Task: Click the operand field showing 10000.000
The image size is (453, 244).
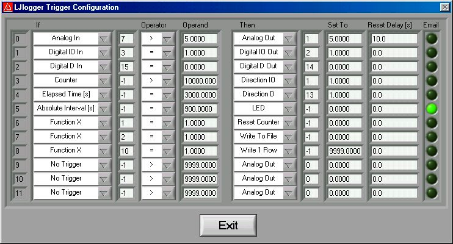Action: pyautogui.click(x=199, y=81)
